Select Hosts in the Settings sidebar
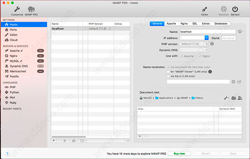Screen dimensions: 250x159 [x=24, y=25]
